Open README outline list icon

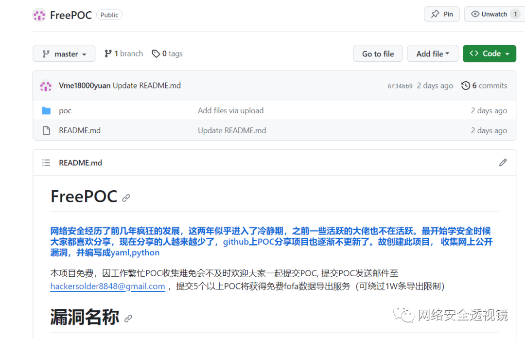click(x=46, y=163)
